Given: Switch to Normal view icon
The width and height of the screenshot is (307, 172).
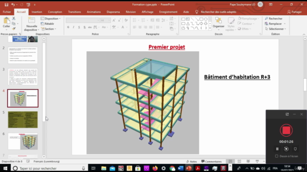Looking at the screenshot, I should (230, 161).
